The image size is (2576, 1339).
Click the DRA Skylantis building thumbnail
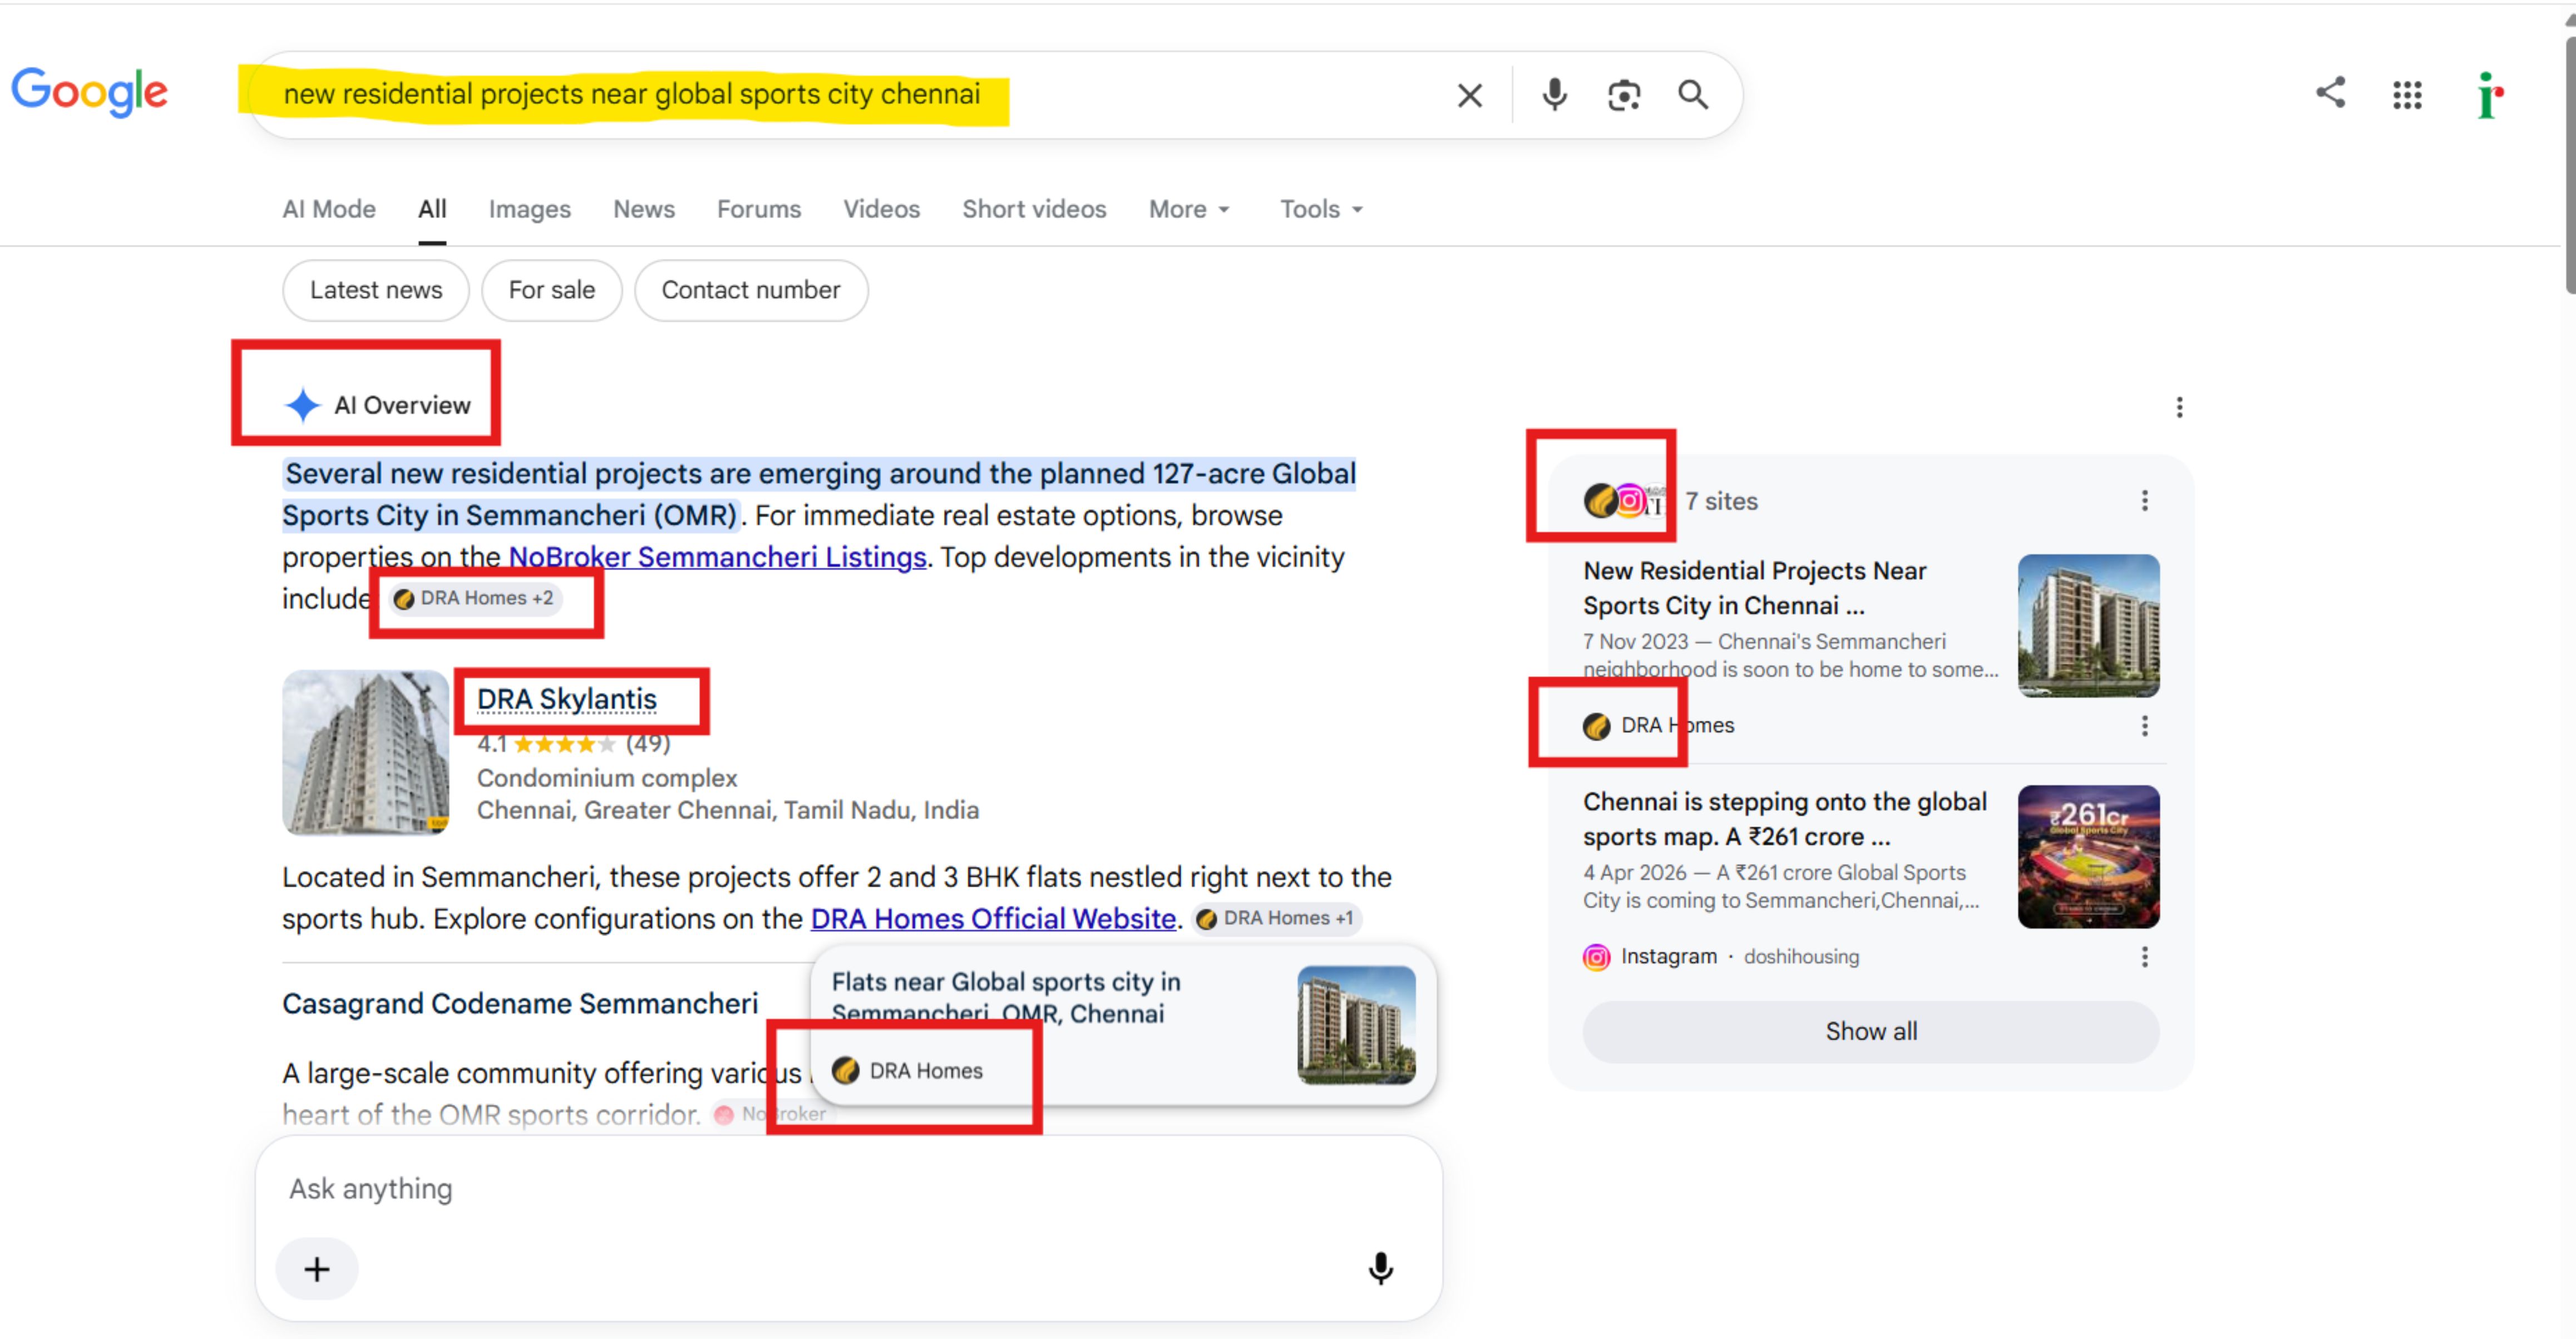(x=365, y=753)
